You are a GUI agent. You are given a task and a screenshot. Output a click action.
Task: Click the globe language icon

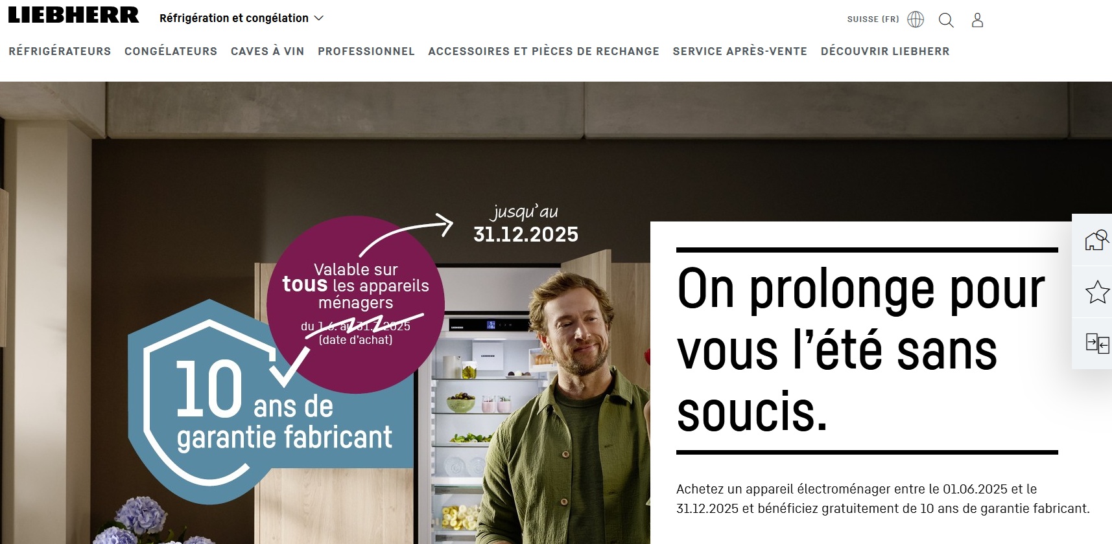point(916,19)
